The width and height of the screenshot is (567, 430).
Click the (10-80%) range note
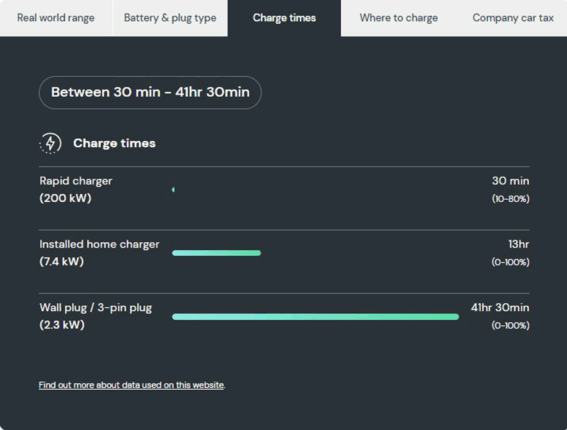point(510,199)
